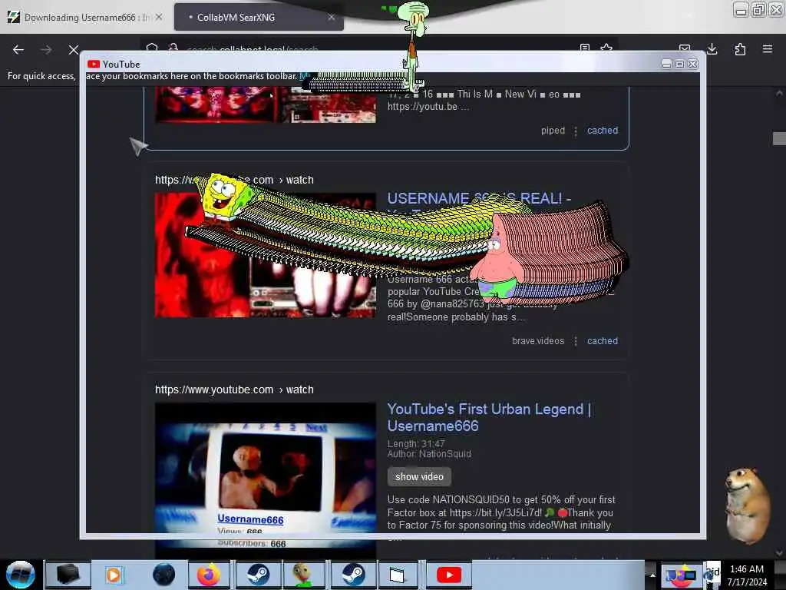Click the address bar URL field
The height and width of the screenshot is (590, 786).
click(x=381, y=48)
